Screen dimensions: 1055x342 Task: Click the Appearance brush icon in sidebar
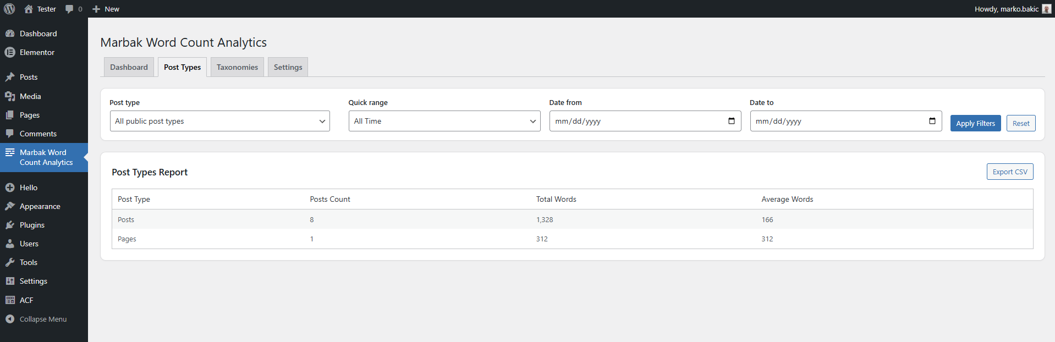[x=10, y=206]
